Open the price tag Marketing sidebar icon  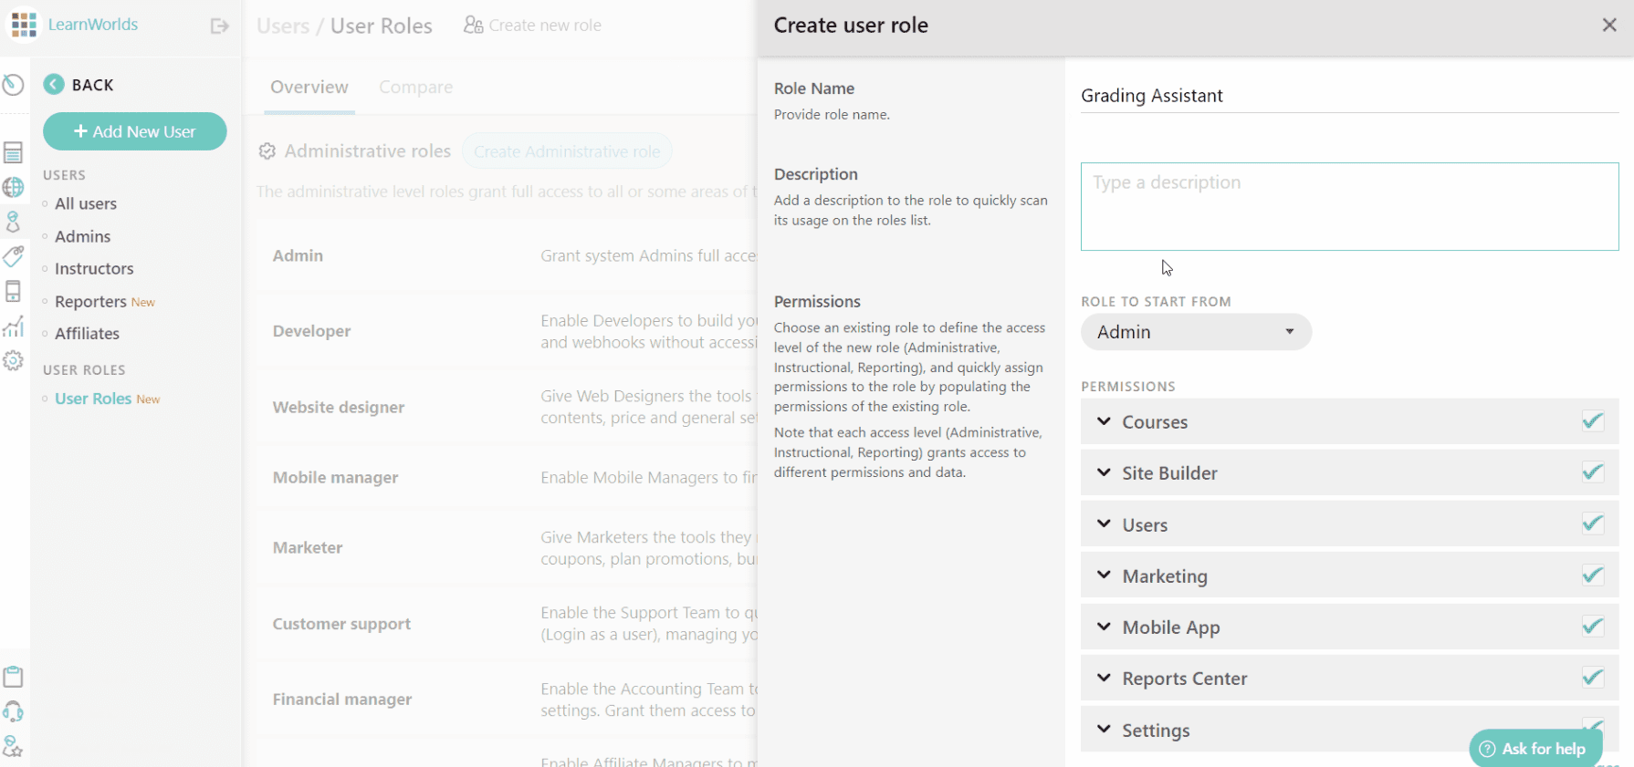coord(13,256)
